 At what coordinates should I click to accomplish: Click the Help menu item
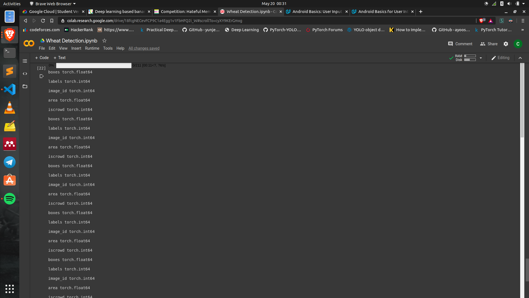120,48
